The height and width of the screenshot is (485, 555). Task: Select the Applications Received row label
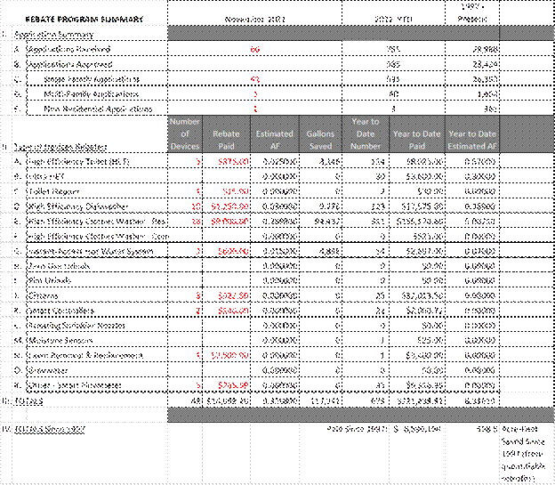coord(69,49)
